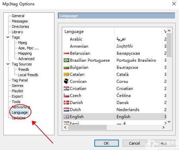Image resolution: width=179 pixels, height=150 pixels.
Task: Click the native name Català
Action: (x=123, y=74)
